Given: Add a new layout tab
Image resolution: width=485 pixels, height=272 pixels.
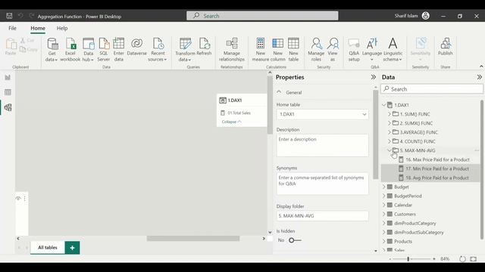Looking at the screenshot, I should point(73,248).
